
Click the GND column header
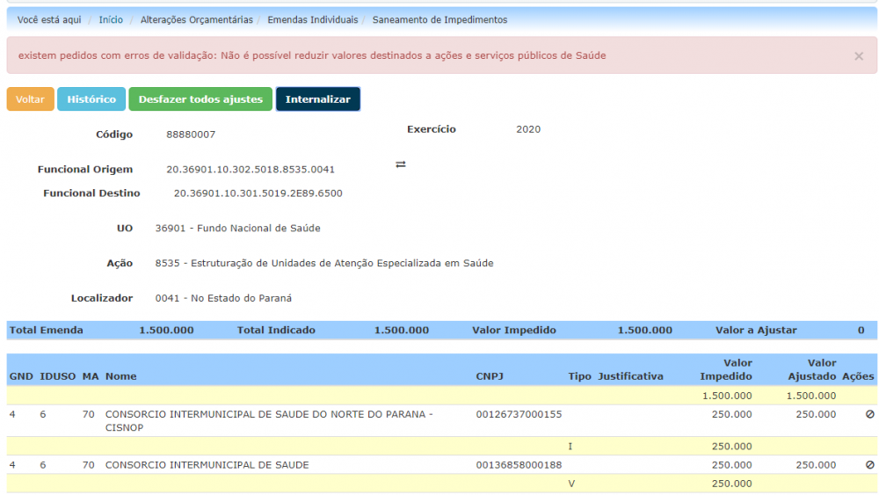21,376
